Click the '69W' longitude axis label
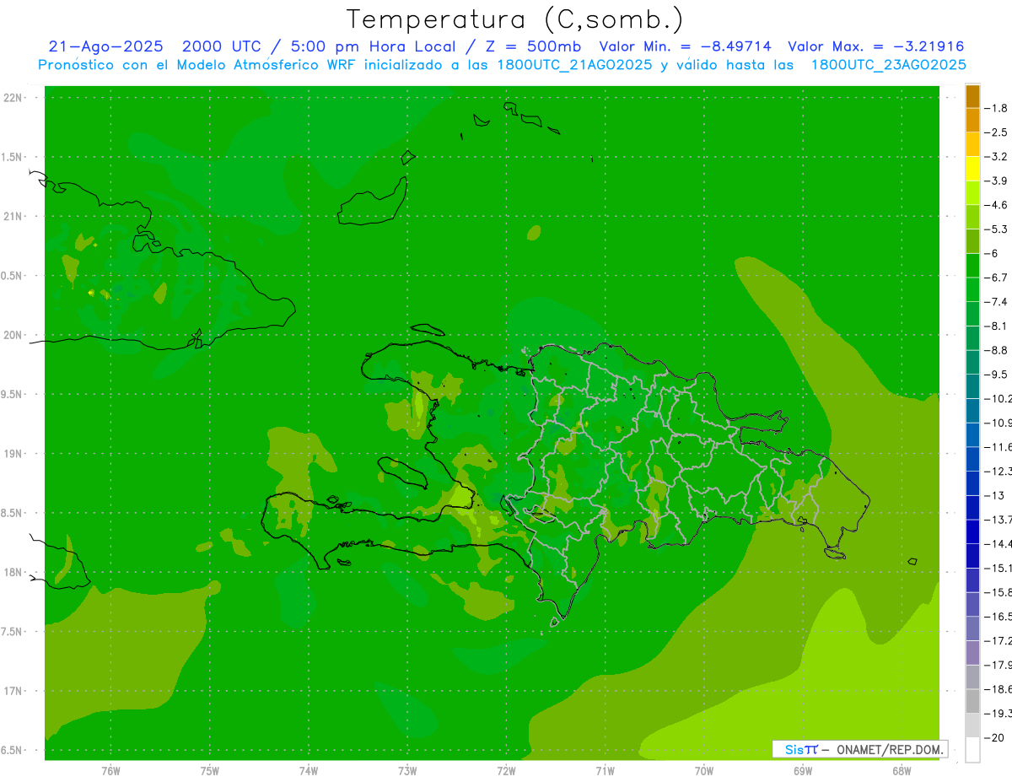The width and height of the screenshot is (1012, 782). 803,771
